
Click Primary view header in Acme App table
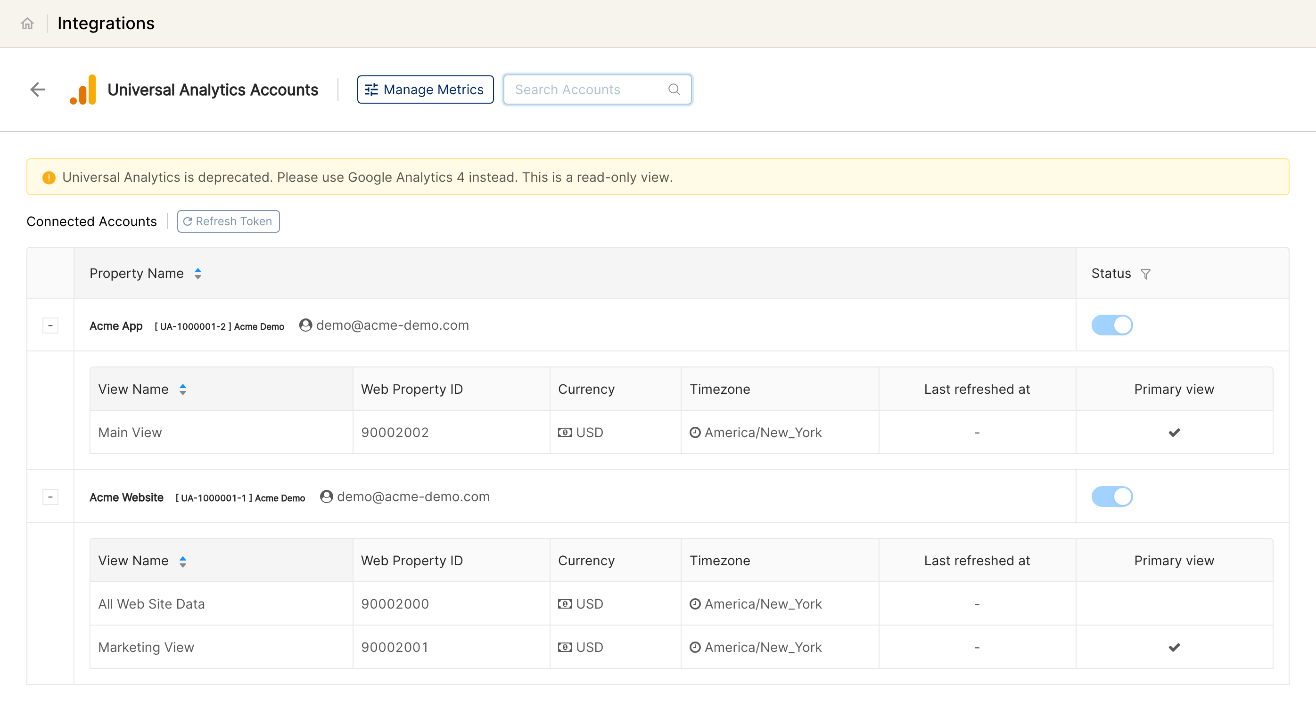(1174, 389)
